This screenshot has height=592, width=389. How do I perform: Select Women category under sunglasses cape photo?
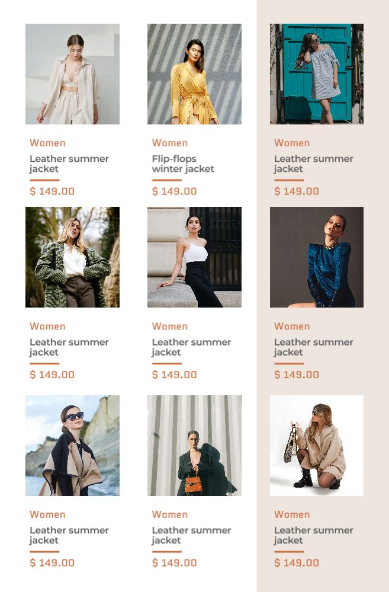pos(47,514)
